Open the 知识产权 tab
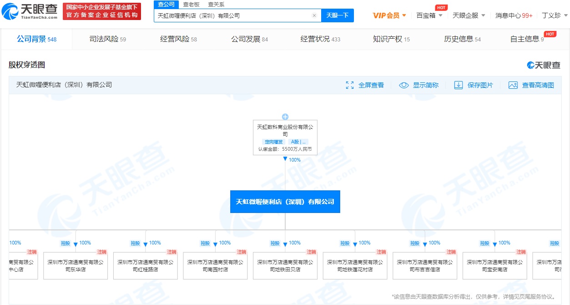Viewport: 570px width, 305px height. (392, 39)
